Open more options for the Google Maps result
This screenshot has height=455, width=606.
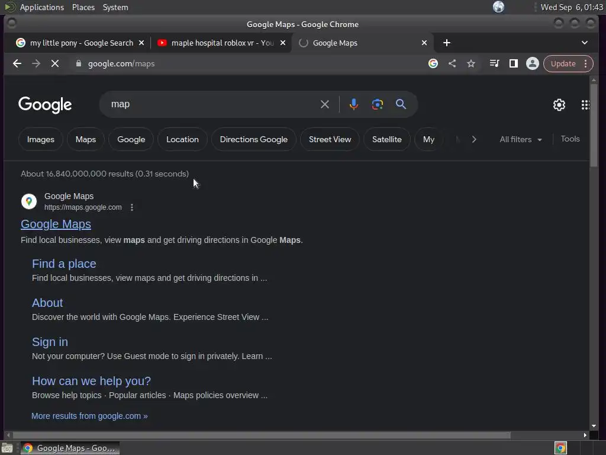click(132, 207)
